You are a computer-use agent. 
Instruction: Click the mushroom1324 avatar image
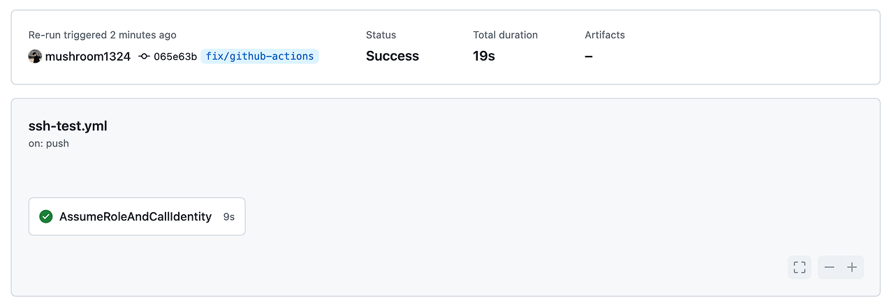point(35,57)
